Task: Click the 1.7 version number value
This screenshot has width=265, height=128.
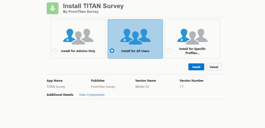Action: (182, 87)
